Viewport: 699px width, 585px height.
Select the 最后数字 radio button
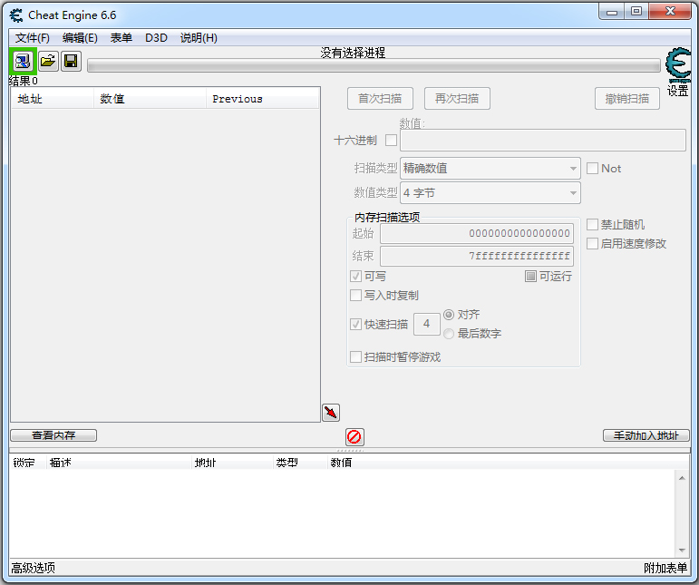(x=449, y=333)
